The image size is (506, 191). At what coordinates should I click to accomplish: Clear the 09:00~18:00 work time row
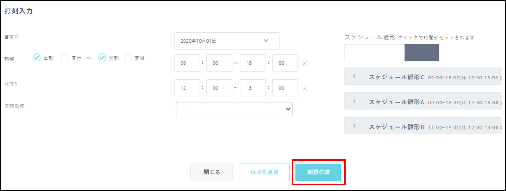304,63
